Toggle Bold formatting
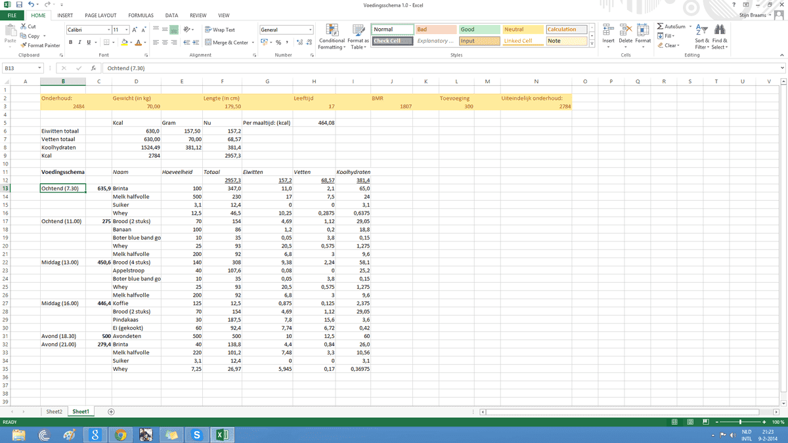The width and height of the screenshot is (788, 443). pyautogui.click(x=70, y=43)
